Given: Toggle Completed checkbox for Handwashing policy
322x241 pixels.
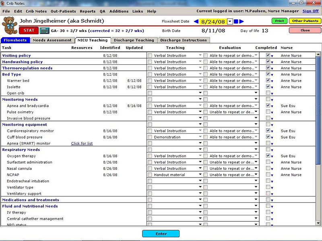Looking at the screenshot, I should pos(268,62).
